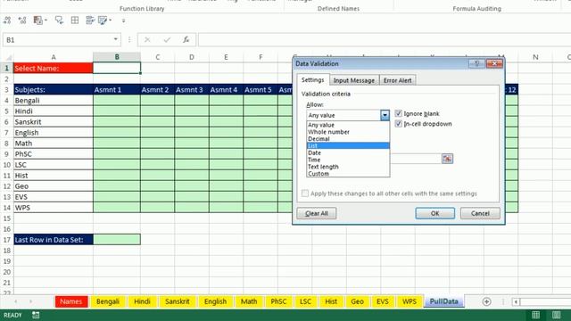Click the New Comment icon in quick access toolbar
This screenshot has width=571, height=321.
(59, 21)
